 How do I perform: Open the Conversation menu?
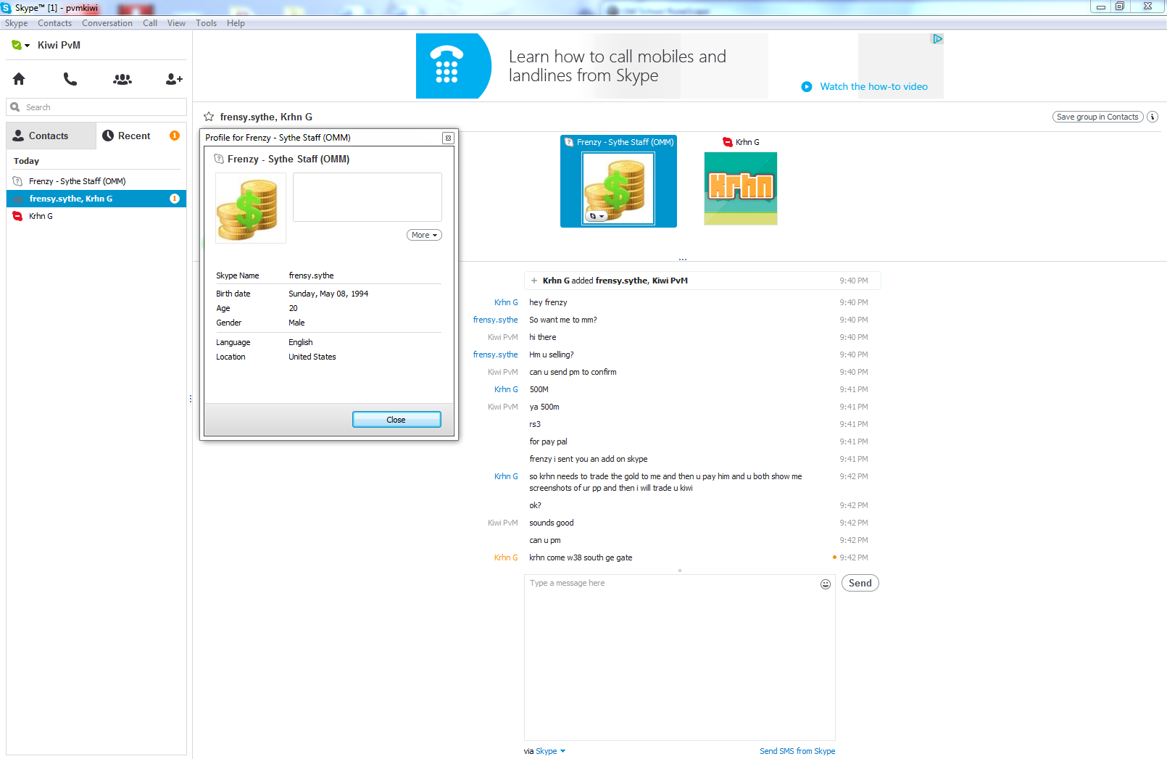[x=107, y=23]
